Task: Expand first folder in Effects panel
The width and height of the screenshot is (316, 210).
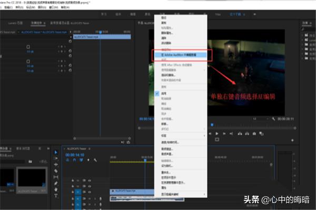Action: point(302,35)
